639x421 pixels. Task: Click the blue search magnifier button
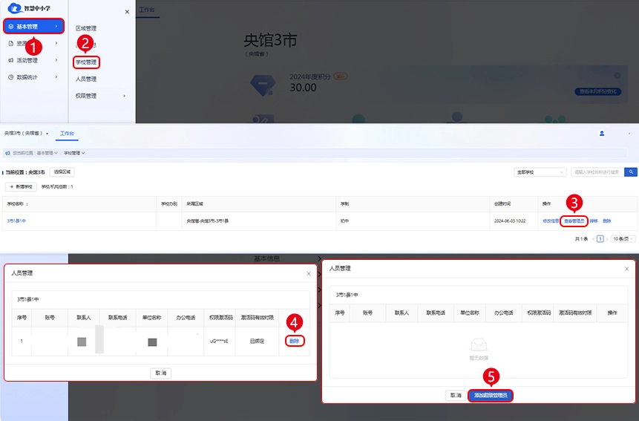coord(631,172)
